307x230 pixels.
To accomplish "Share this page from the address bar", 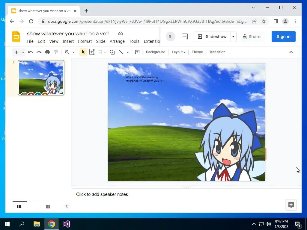I will click(254, 21).
